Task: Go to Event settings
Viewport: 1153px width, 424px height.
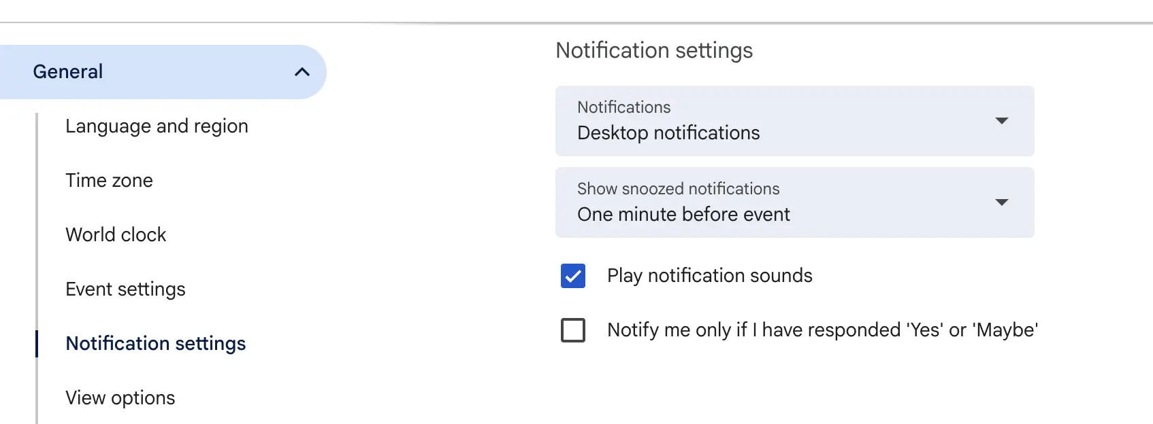Action: tap(125, 289)
